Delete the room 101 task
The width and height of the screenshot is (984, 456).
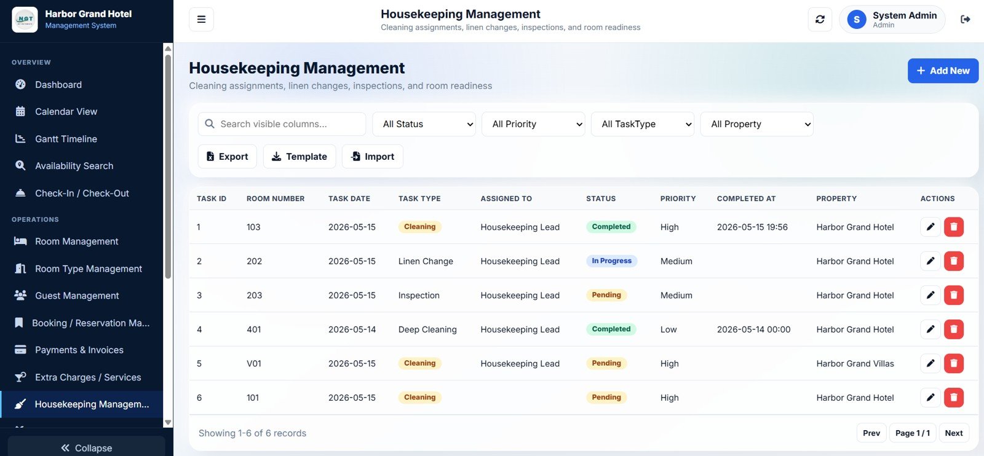954,398
